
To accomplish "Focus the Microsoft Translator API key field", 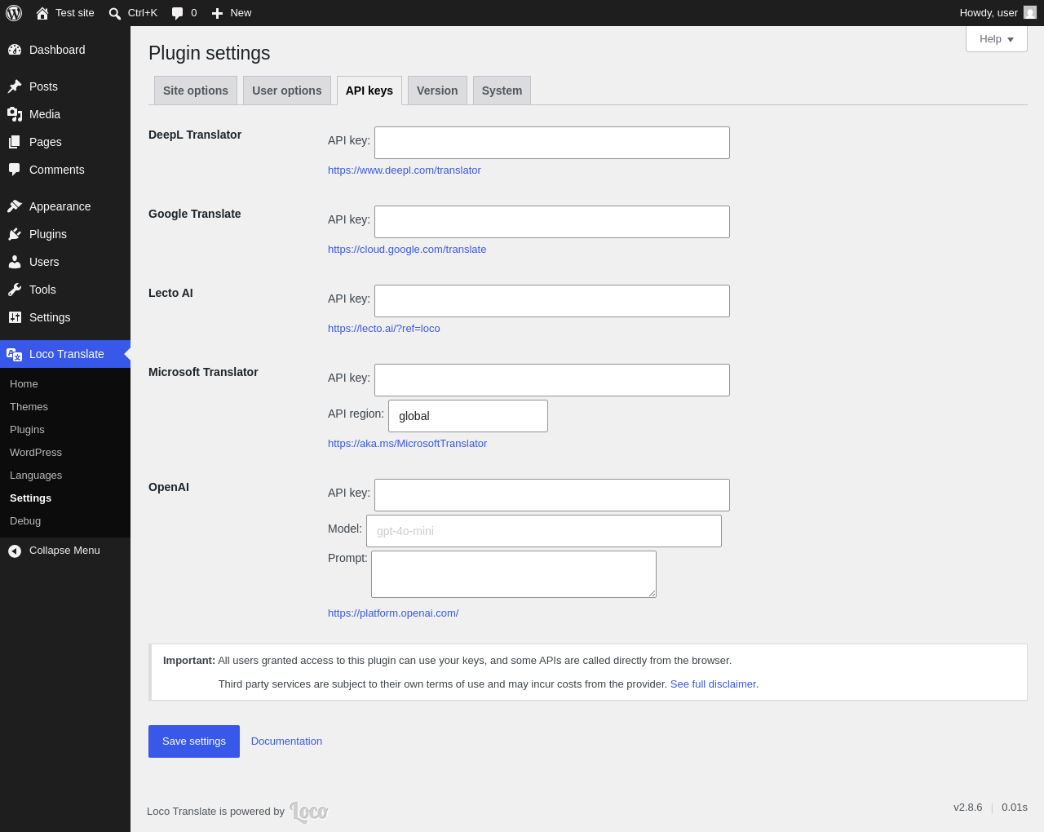I will 552,380.
